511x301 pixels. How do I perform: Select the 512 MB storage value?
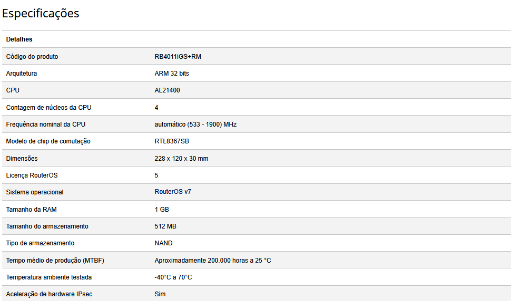click(165, 226)
